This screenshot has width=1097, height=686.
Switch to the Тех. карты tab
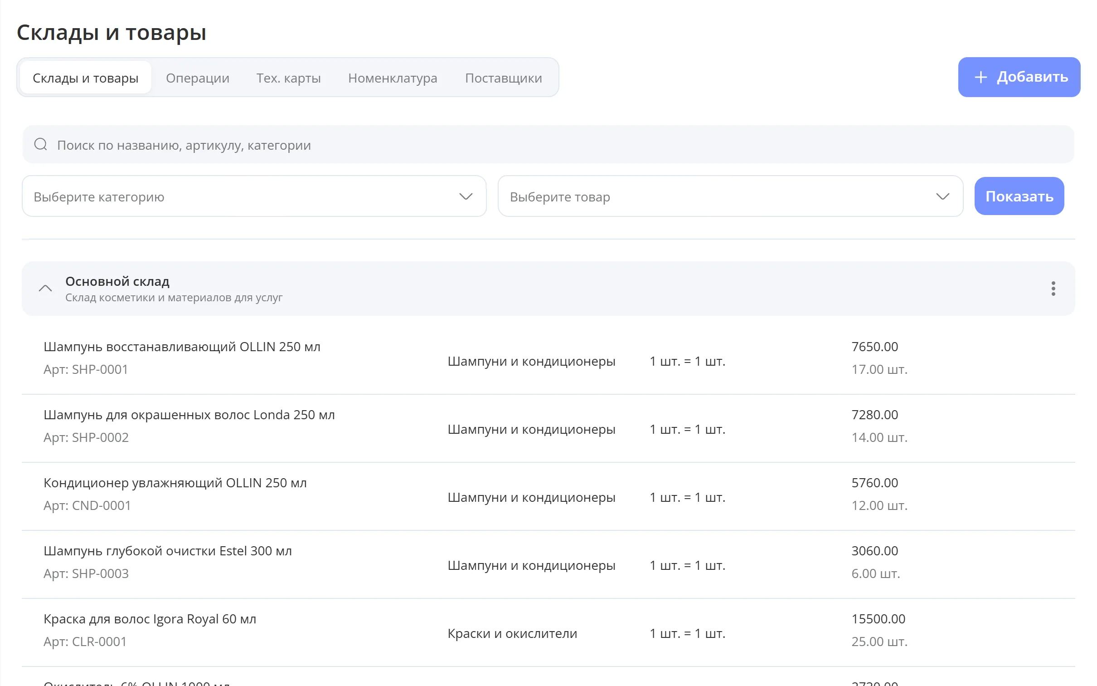click(x=289, y=78)
